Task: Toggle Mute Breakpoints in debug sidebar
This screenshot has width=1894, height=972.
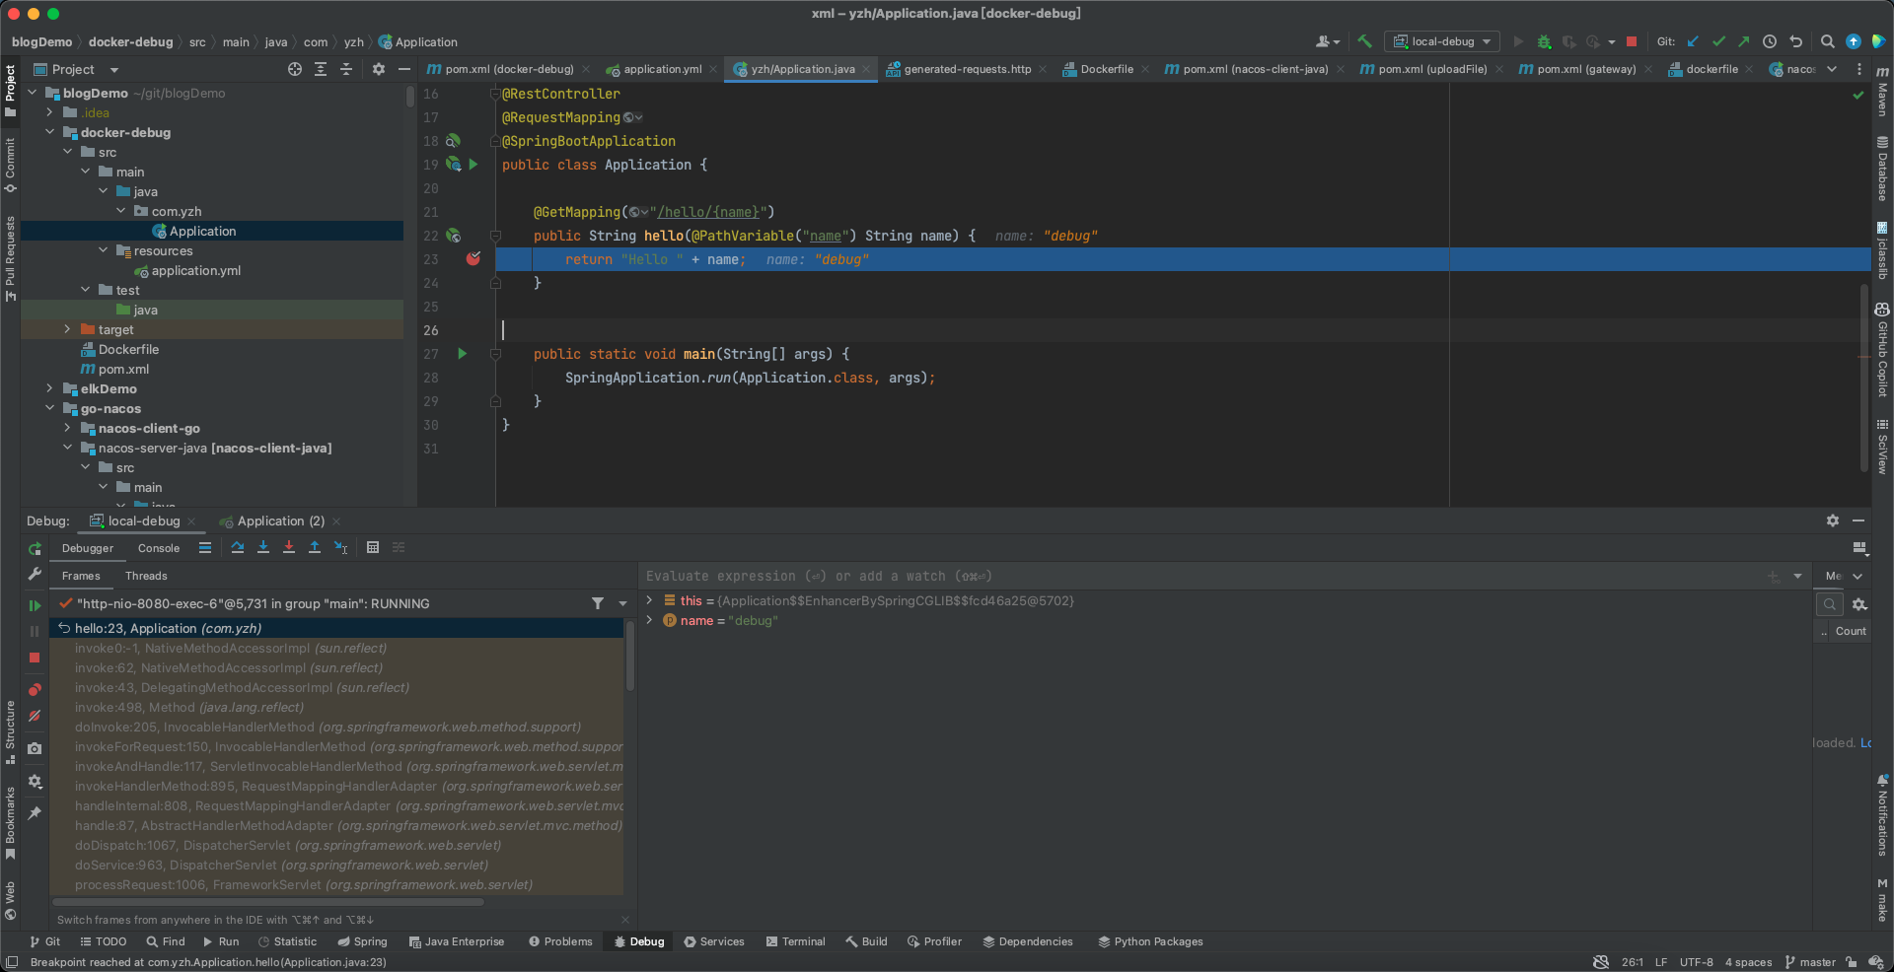Action: [x=35, y=717]
